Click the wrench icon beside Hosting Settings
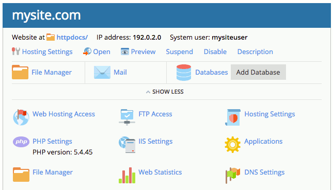333x190 pixels. tap(16, 51)
